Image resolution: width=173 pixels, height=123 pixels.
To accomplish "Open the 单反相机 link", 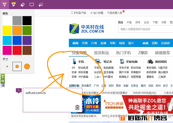I will coord(151,68).
